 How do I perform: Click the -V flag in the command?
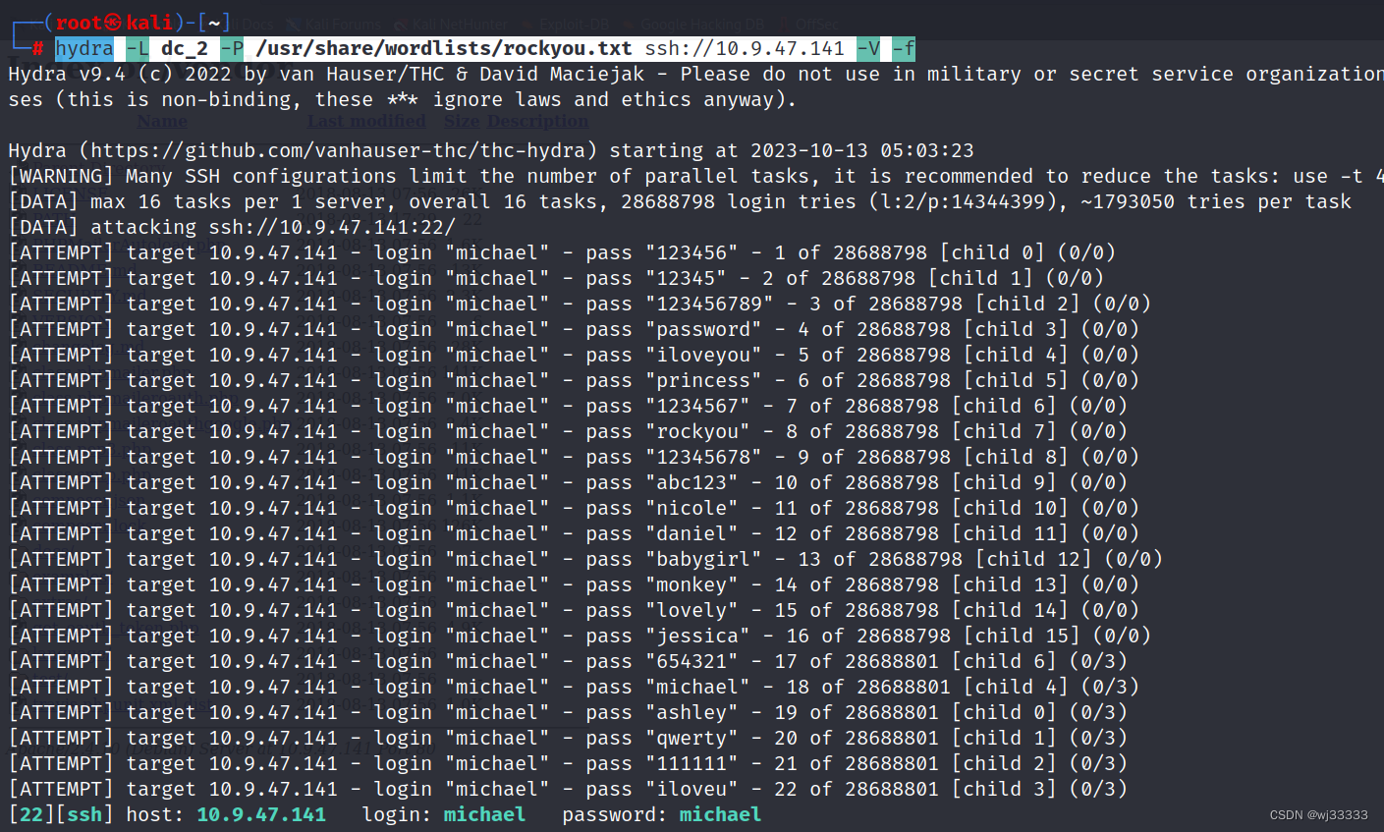868,48
